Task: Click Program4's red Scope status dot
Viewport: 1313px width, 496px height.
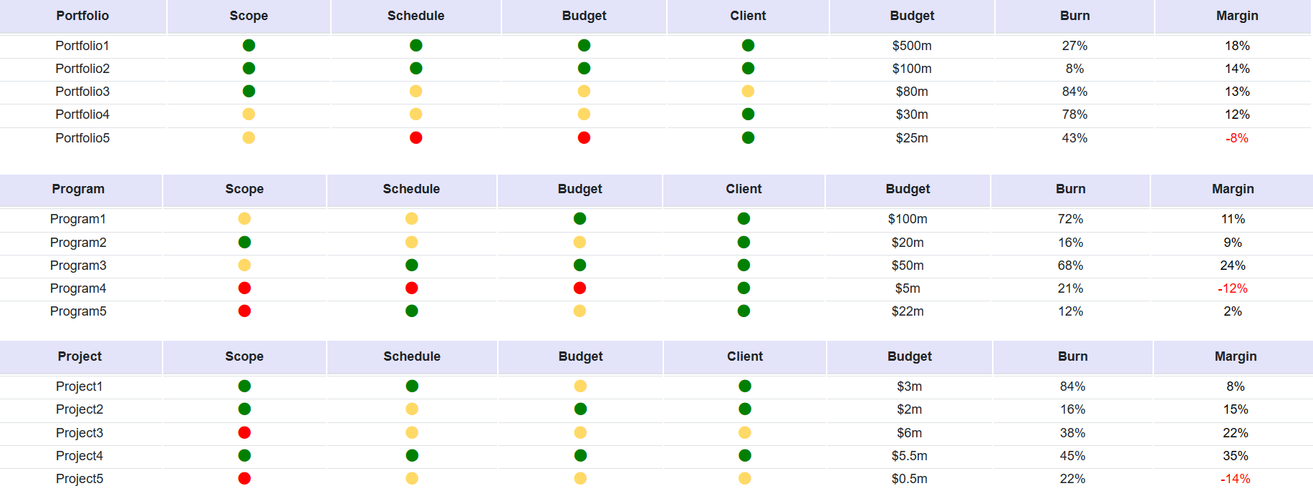Action: pyautogui.click(x=244, y=288)
